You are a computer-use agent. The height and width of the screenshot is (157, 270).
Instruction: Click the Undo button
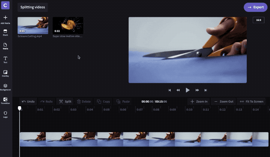28,102
